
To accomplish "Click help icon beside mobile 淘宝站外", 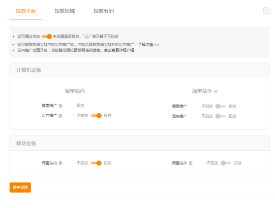I will 191,163.
